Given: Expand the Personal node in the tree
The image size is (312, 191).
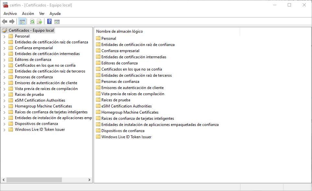Looking at the screenshot, I should coord(4,37).
